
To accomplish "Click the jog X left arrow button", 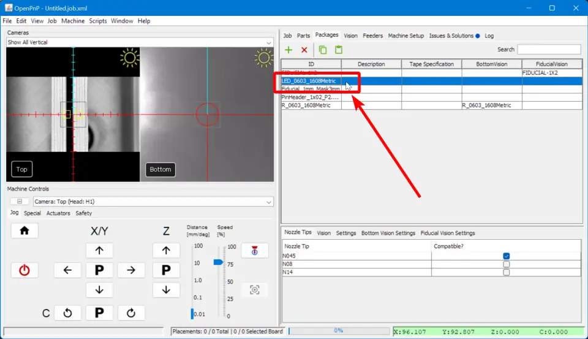I will [67, 270].
